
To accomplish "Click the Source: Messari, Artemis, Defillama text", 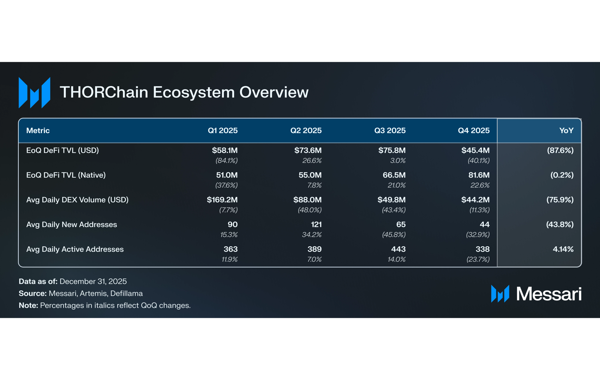I will [x=81, y=293].
